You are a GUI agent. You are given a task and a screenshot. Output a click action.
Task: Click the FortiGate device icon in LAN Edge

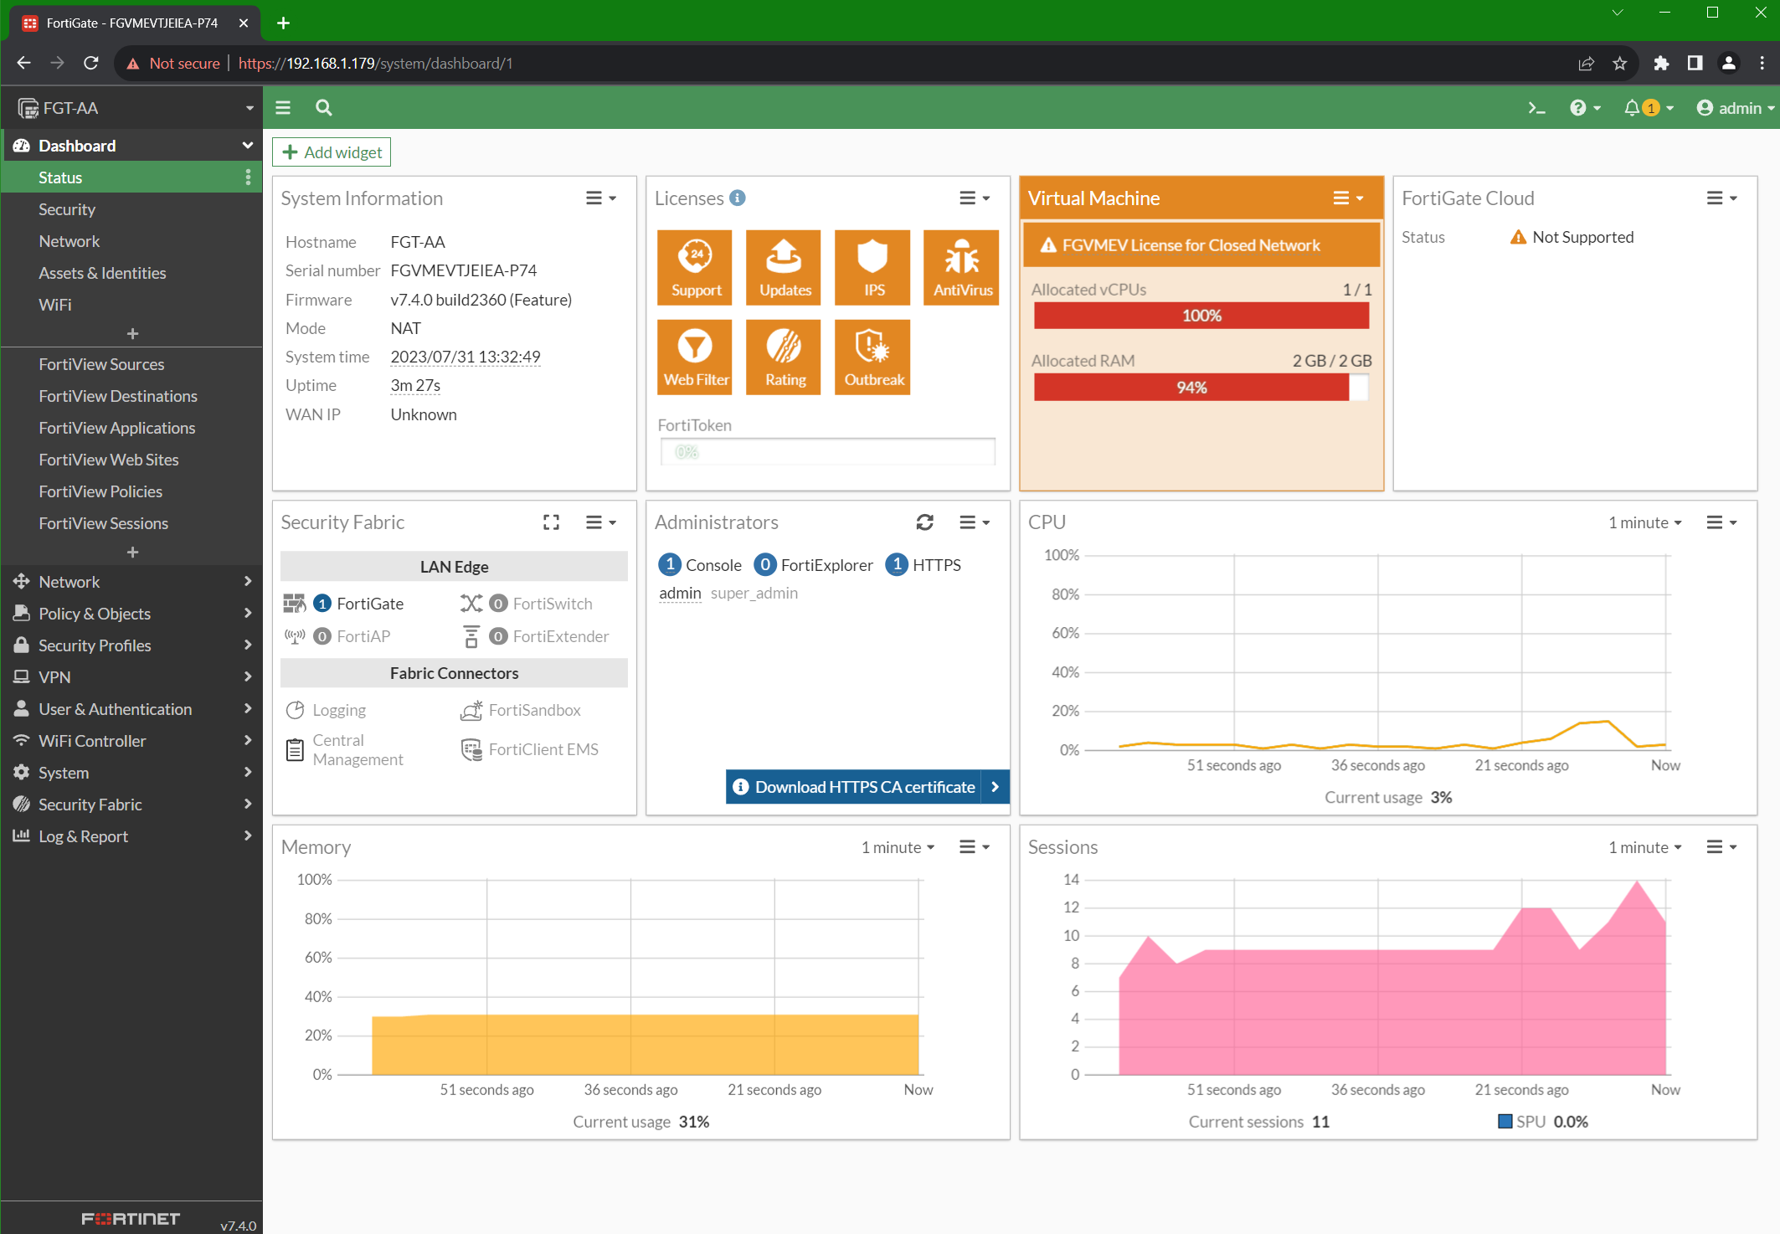pyautogui.click(x=294, y=604)
